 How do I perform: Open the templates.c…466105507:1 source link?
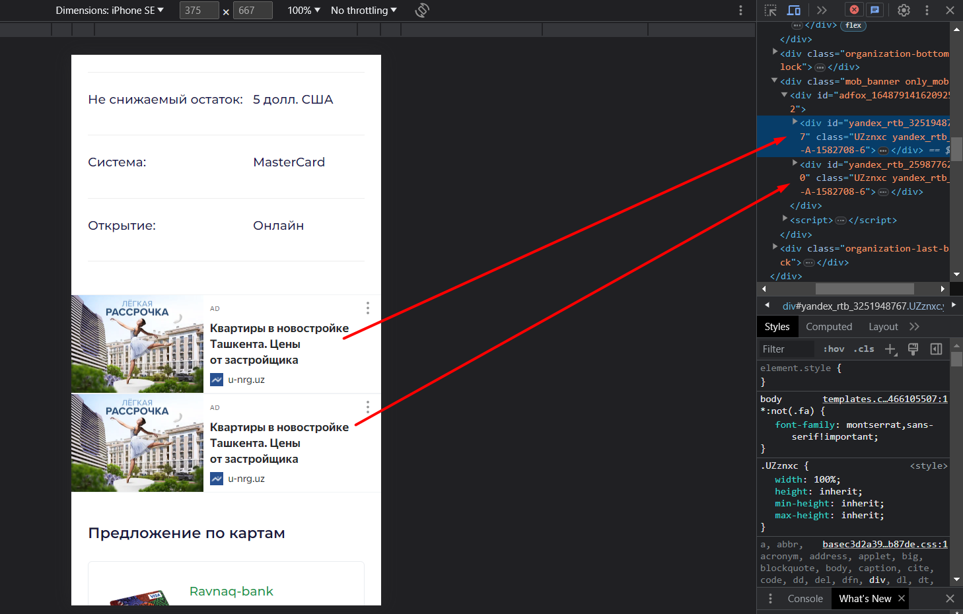(885, 399)
